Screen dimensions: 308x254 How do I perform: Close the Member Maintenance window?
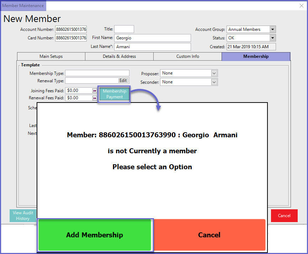click(x=302, y=6)
